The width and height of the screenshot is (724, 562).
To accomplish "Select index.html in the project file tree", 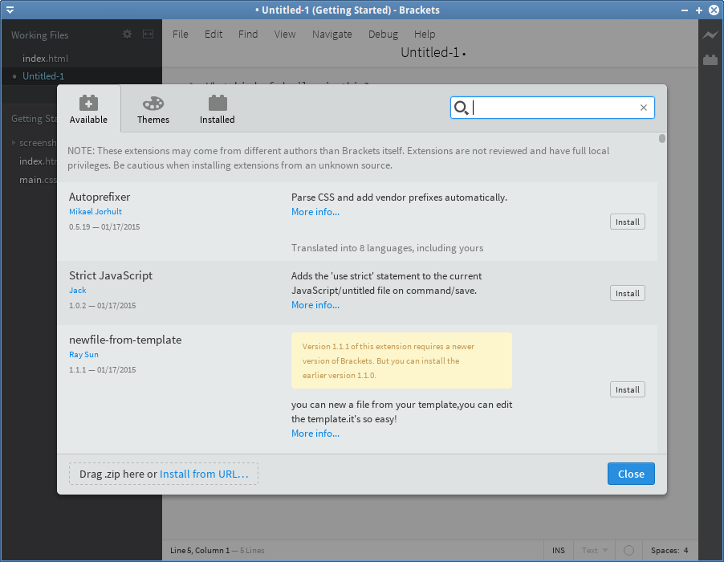I will (x=38, y=161).
